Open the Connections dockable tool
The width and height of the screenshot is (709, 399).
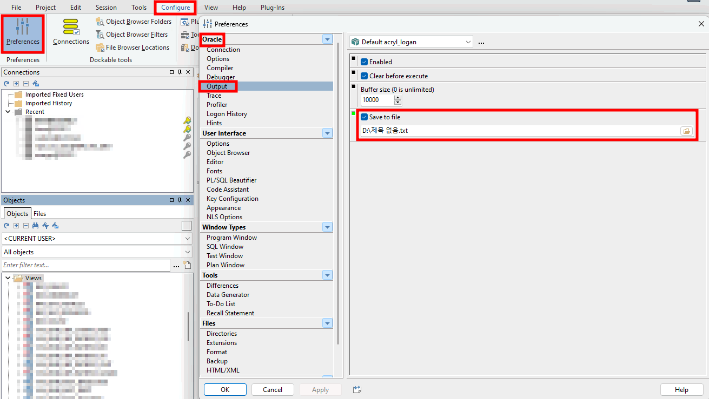pyautogui.click(x=71, y=32)
